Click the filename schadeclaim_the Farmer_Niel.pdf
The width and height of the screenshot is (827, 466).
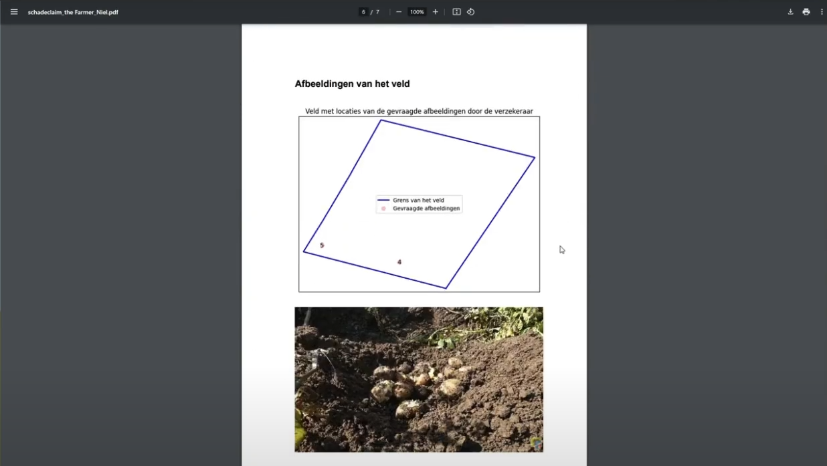click(74, 11)
